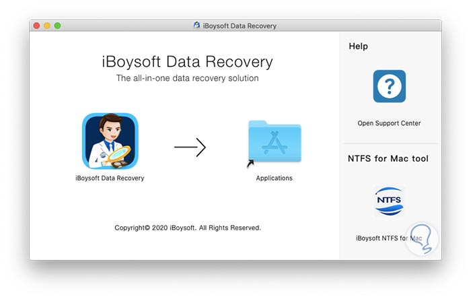The width and height of the screenshot is (471, 299).
Task: Click the window title text in title bar
Action: click(x=240, y=26)
